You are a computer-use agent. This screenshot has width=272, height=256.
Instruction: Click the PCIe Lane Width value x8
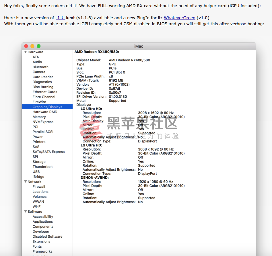[111, 77]
